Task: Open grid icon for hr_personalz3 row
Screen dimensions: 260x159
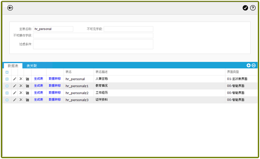Action: (x=28, y=100)
